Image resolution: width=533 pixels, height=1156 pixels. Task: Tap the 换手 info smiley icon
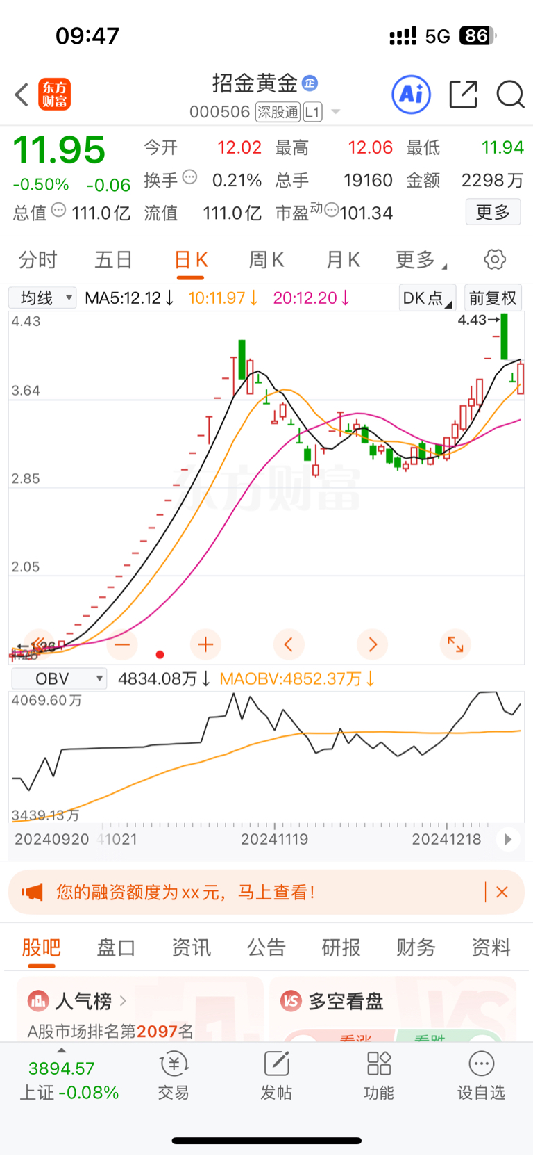[189, 177]
